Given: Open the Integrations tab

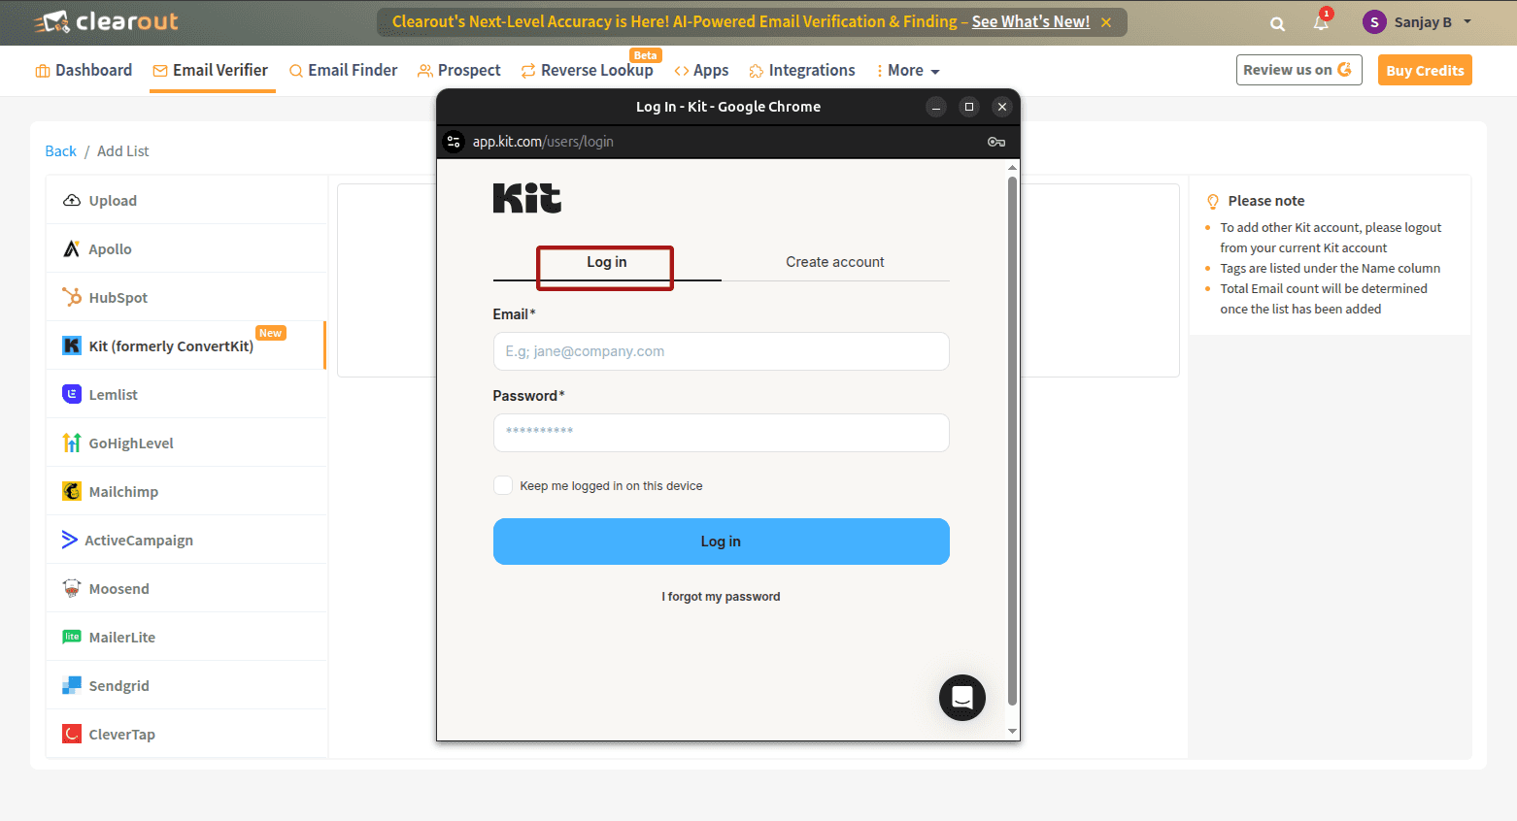Looking at the screenshot, I should click(x=802, y=70).
